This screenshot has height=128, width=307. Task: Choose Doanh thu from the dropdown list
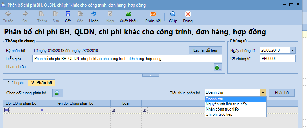[x=236, y=99]
